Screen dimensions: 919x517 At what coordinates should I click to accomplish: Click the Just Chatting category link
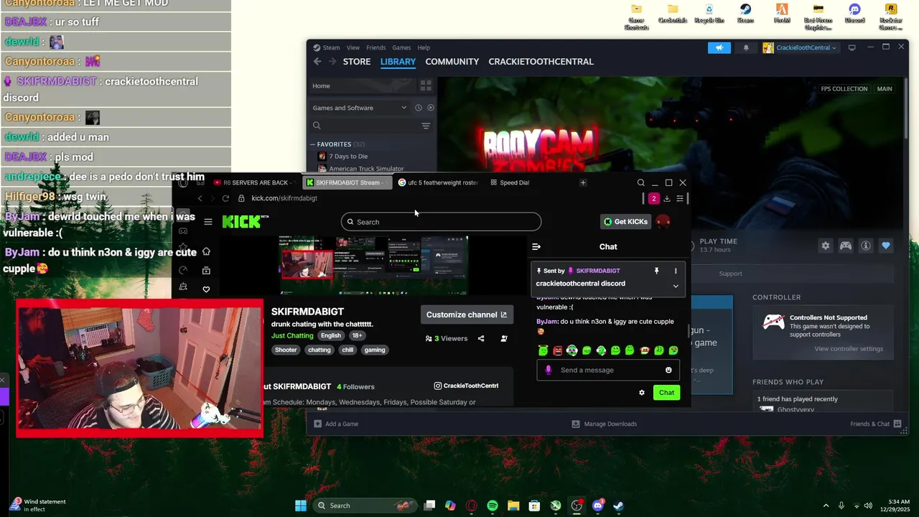click(292, 336)
